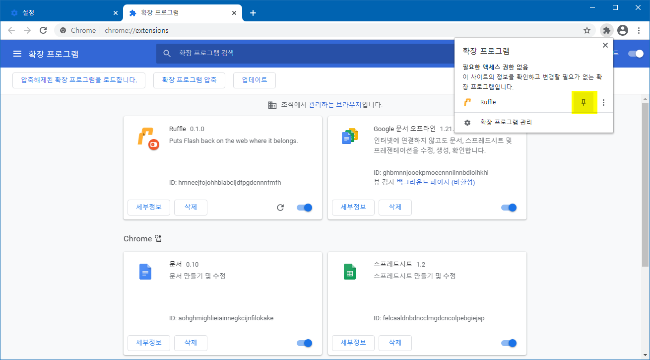Open 확장 프로그램 관리 from popup
This screenshot has height=360, width=650.
click(506, 122)
